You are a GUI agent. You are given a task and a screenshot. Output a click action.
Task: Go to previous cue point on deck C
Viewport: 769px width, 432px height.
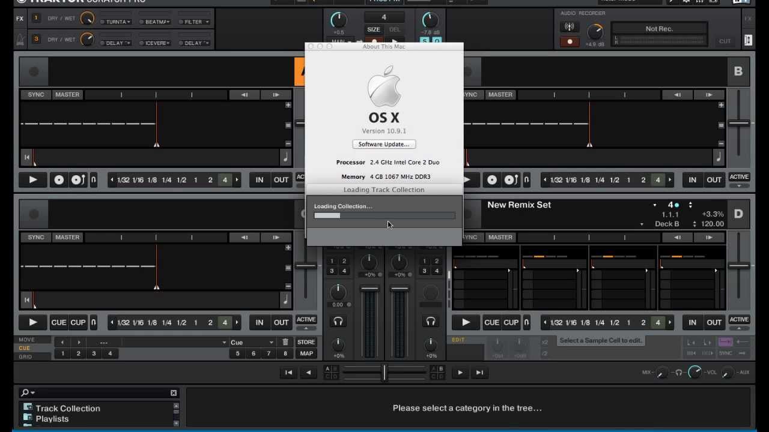[62, 342]
